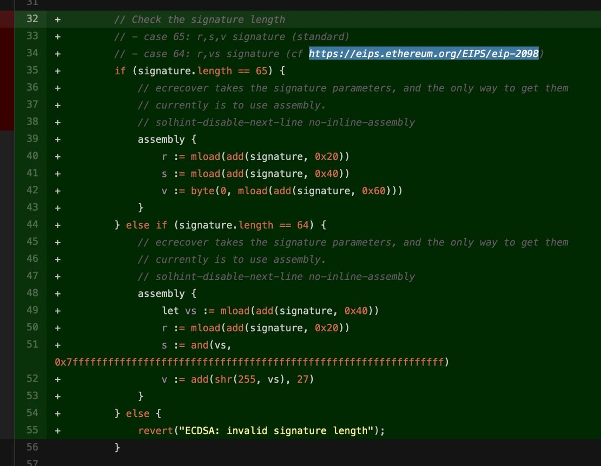Click the ecrecover comment on line 45
This screenshot has width=601, height=466.
click(353, 242)
